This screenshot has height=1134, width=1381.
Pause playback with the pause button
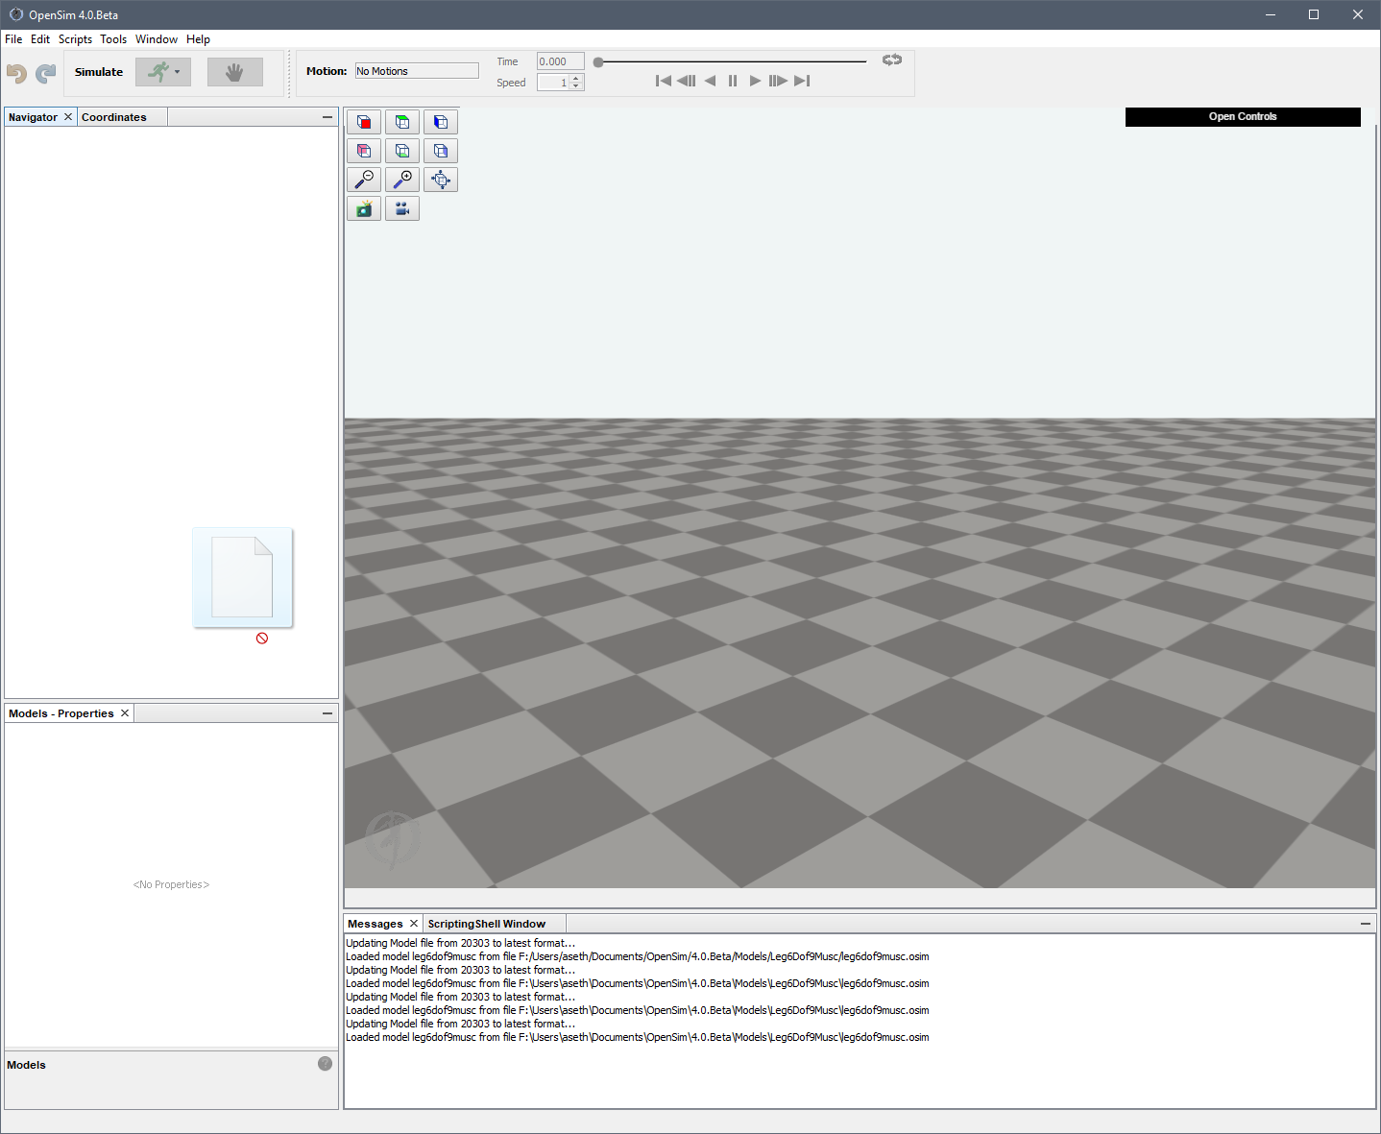pyautogui.click(x=732, y=81)
